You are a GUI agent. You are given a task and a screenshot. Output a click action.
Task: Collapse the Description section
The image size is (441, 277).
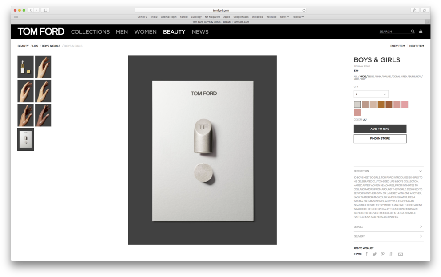[421, 171]
